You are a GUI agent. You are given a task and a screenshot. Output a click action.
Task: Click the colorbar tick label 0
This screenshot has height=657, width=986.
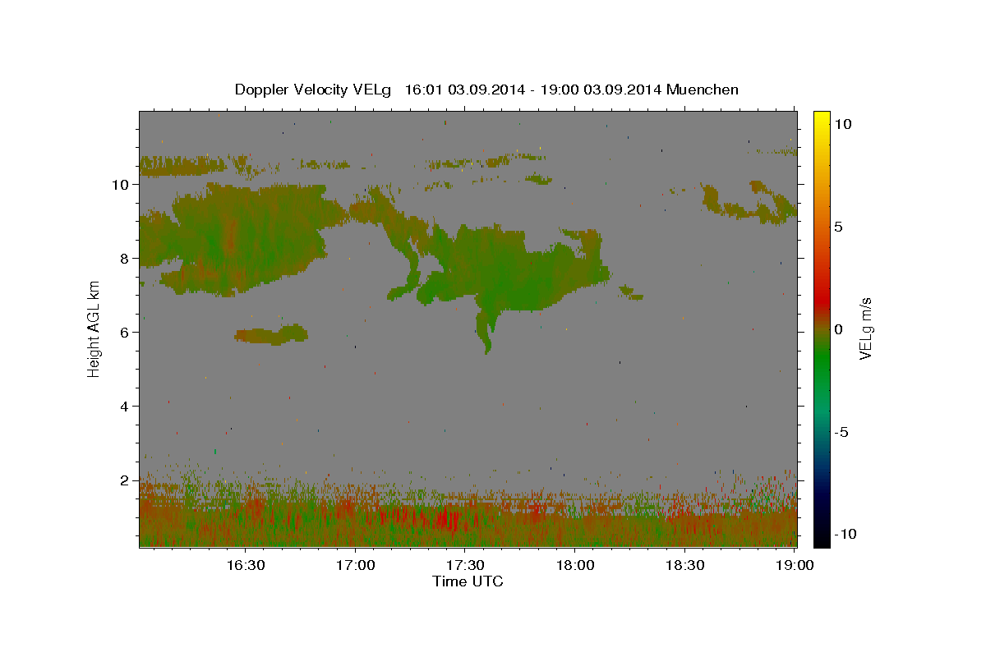pyautogui.click(x=838, y=329)
